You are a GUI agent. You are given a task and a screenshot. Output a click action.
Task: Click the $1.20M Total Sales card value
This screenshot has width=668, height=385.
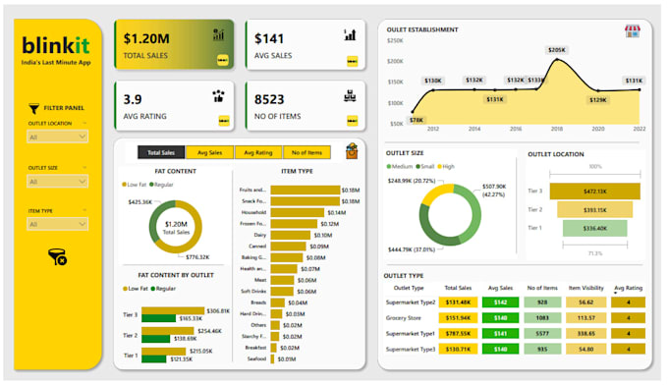point(146,38)
